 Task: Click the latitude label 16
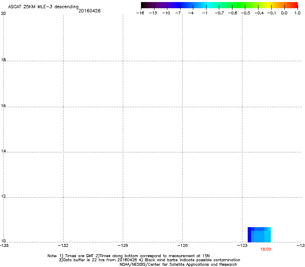[x=3, y=106]
